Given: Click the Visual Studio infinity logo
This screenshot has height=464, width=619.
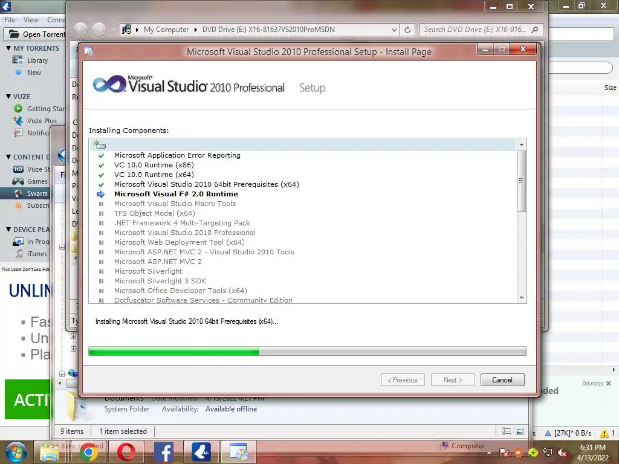Looking at the screenshot, I should [x=109, y=84].
